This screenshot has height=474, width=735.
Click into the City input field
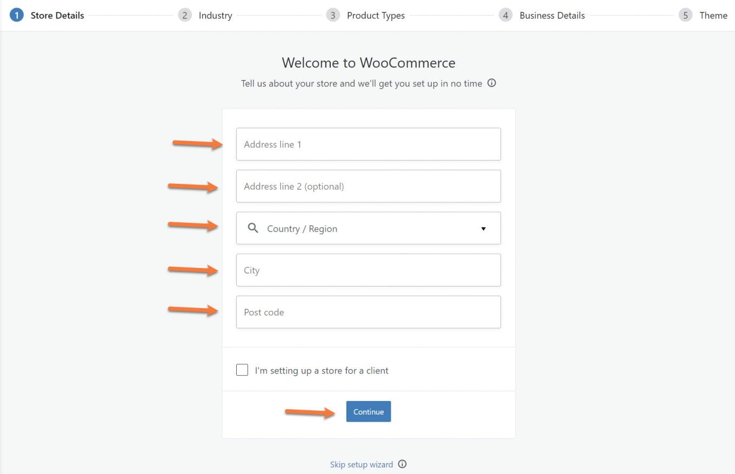(x=368, y=270)
